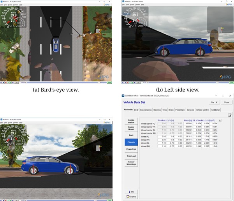Image resolution: width=234 pixels, height=201 pixels.
Task: Click Wheel FL mass field
Action: (188, 136)
